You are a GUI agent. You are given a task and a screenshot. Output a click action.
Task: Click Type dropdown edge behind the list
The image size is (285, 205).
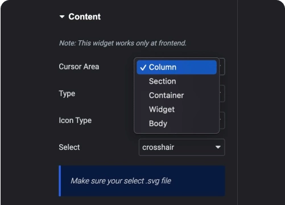click(x=222, y=93)
